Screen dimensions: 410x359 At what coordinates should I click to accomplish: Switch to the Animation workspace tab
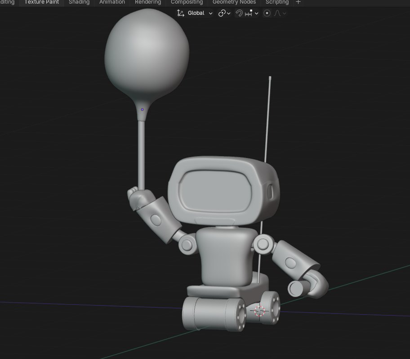tap(112, 2)
